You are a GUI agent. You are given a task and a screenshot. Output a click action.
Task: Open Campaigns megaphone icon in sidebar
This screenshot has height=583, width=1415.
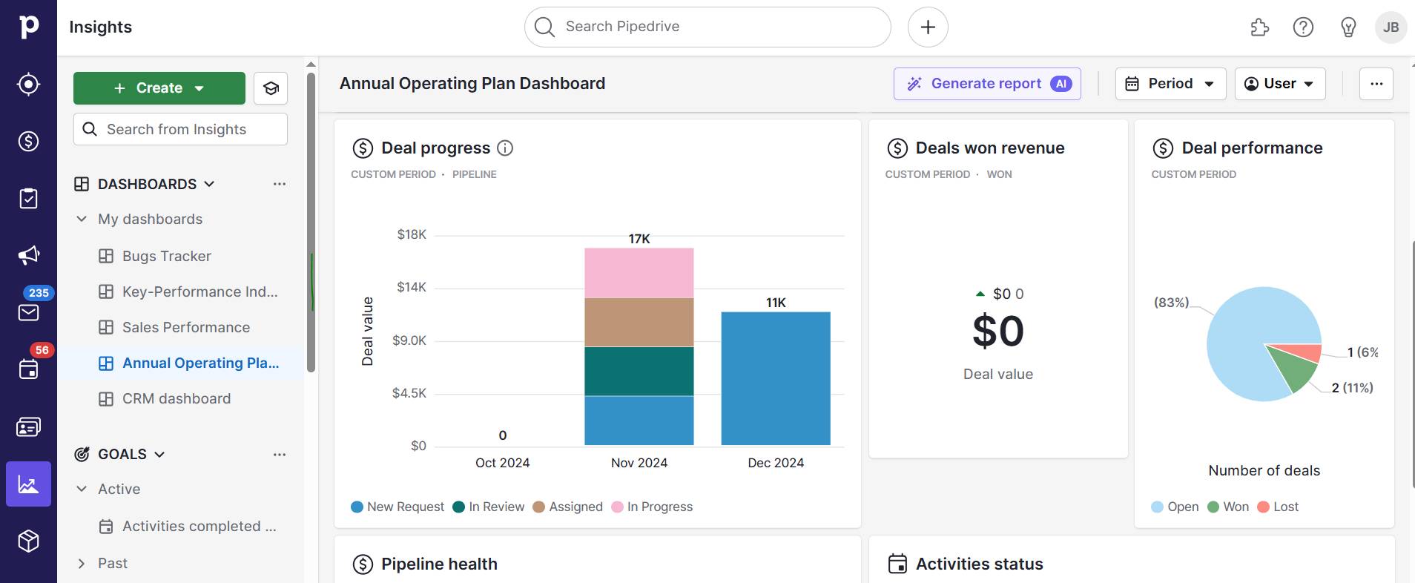(x=28, y=255)
